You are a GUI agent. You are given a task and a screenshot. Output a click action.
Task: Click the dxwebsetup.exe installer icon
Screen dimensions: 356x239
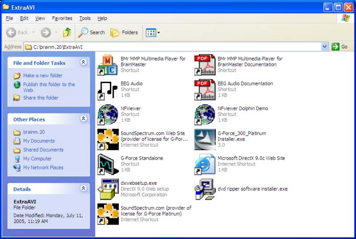(x=107, y=189)
